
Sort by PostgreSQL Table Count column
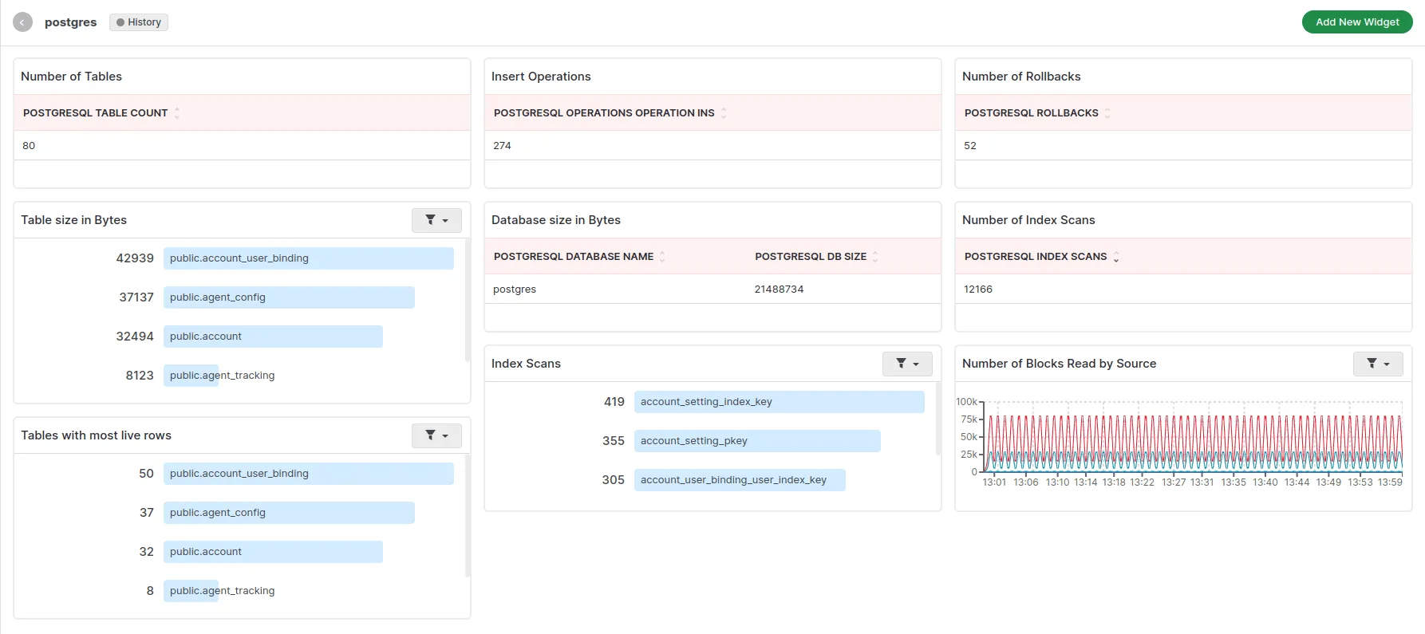point(177,113)
